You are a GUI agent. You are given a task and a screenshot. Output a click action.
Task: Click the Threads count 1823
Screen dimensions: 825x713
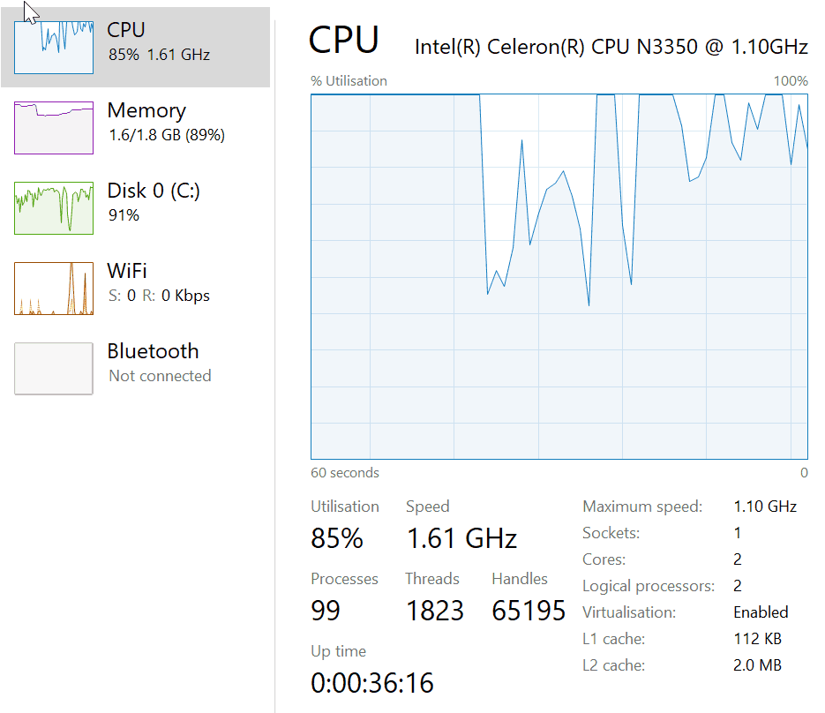coord(434,610)
